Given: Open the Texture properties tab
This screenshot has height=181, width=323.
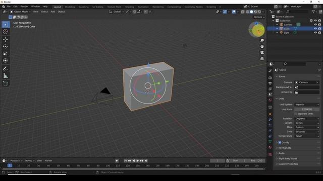Looking at the screenshot, I should (x=270, y=154).
